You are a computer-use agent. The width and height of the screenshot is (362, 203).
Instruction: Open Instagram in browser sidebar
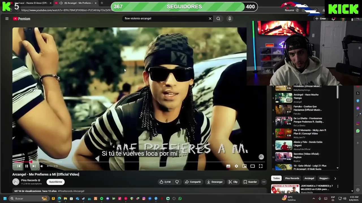click(x=358, y=123)
